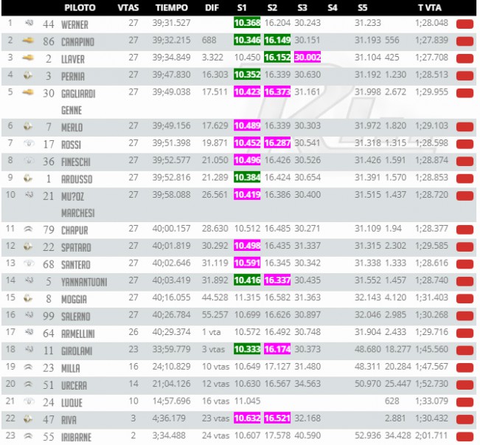Click driver name CANAPINO
The image size is (480, 445).
pyautogui.click(x=77, y=42)
